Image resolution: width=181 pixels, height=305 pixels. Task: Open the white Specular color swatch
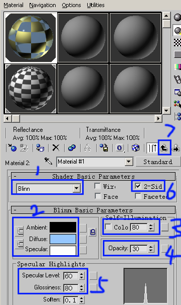pos(63,250)
